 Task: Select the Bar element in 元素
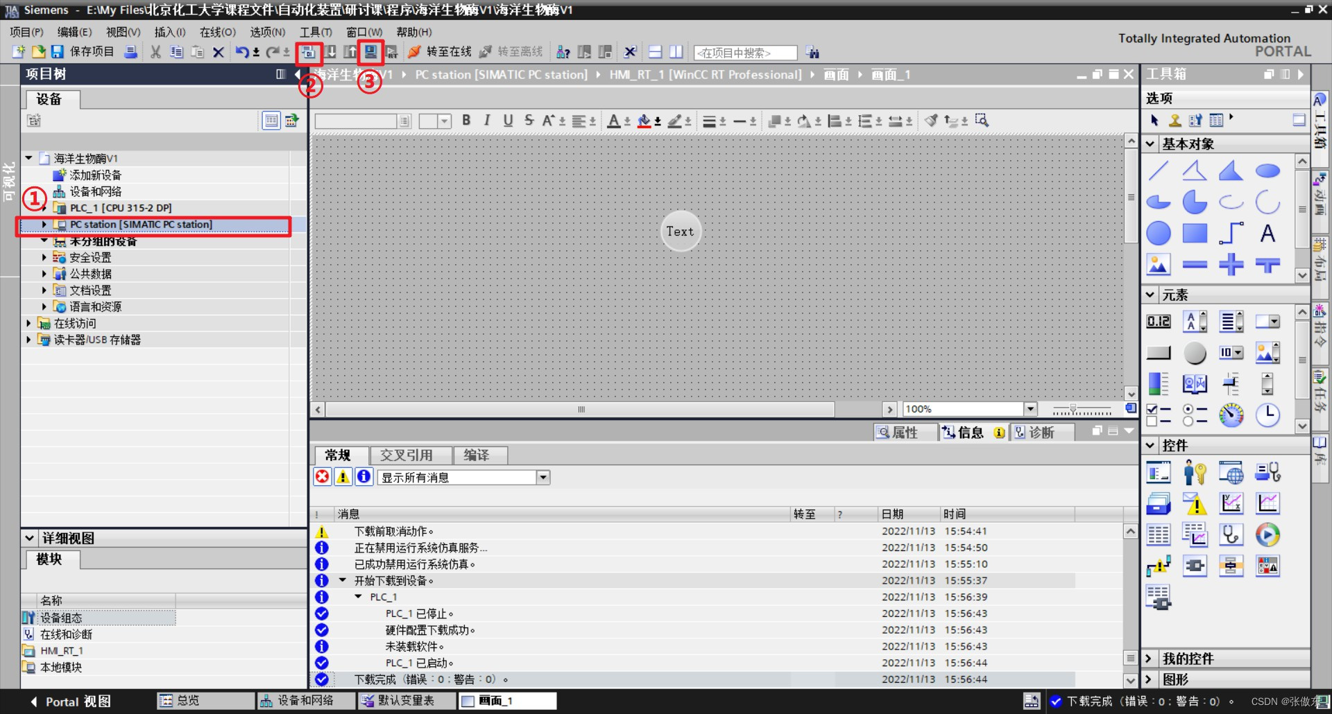point(1158,383)
